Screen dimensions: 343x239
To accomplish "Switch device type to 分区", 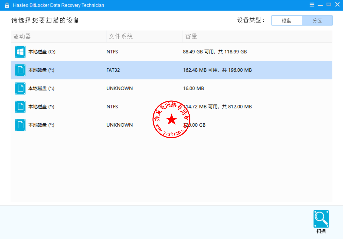I will tap(317, 21).
